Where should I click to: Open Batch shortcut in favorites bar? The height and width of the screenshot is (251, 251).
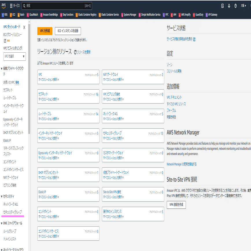(21, 15)
